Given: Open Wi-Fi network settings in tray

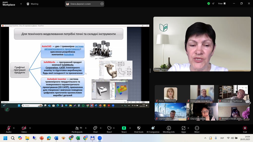Looking at the screenshot, I should click(x=228, y=138).
